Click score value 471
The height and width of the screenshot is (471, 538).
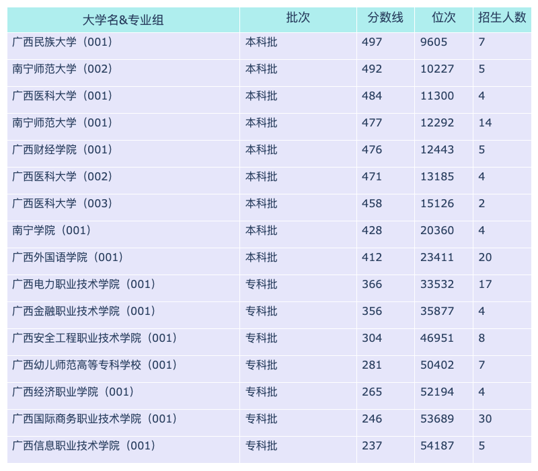tap(372, 176)
